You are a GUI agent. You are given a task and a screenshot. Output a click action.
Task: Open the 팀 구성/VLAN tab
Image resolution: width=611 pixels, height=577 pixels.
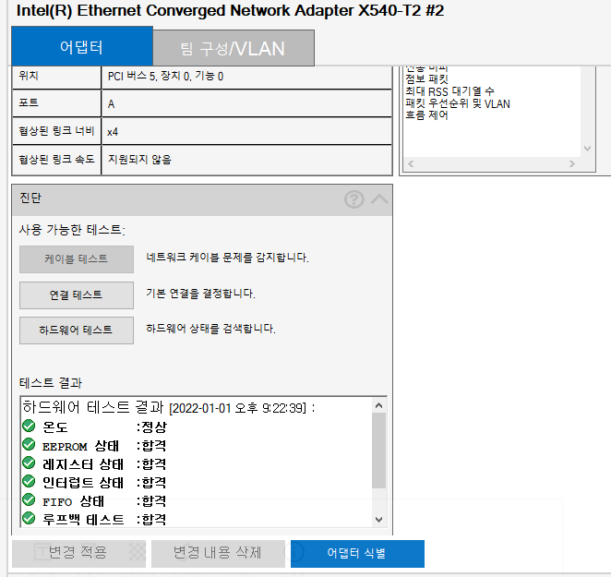pos(234,48)
